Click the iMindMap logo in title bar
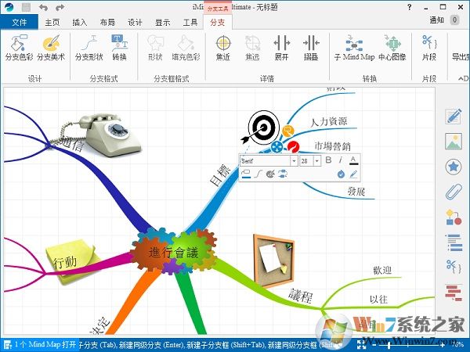 (x=9, y=7)
